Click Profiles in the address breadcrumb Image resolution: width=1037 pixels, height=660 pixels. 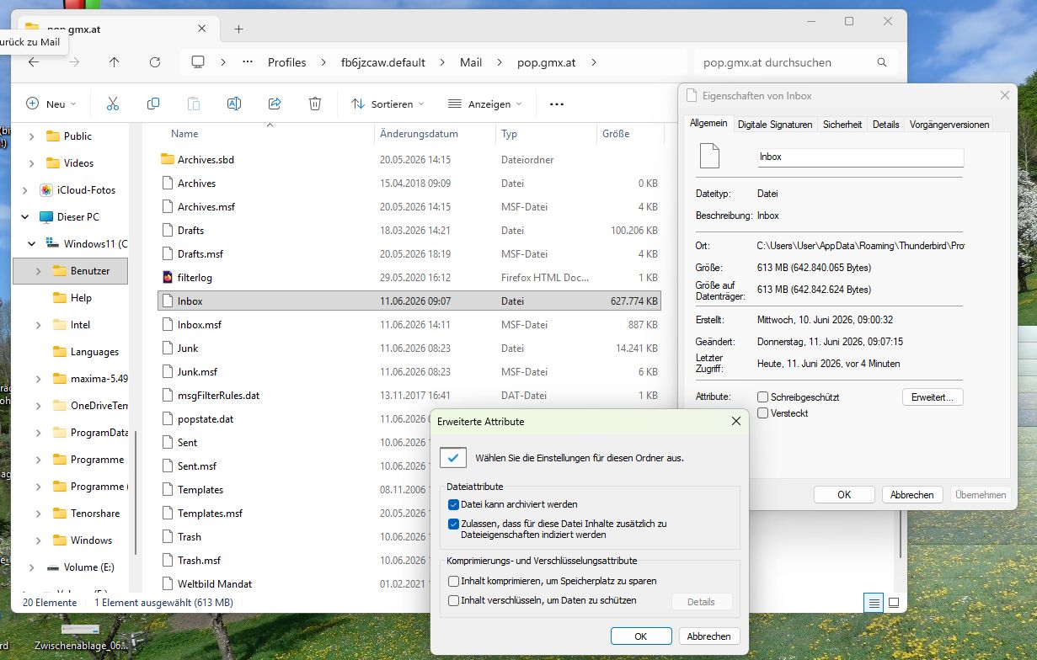coord(287,62)
